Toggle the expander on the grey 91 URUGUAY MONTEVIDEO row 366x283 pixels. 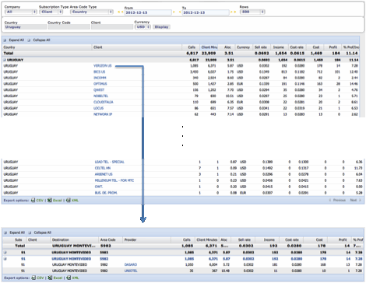[5, 253]
